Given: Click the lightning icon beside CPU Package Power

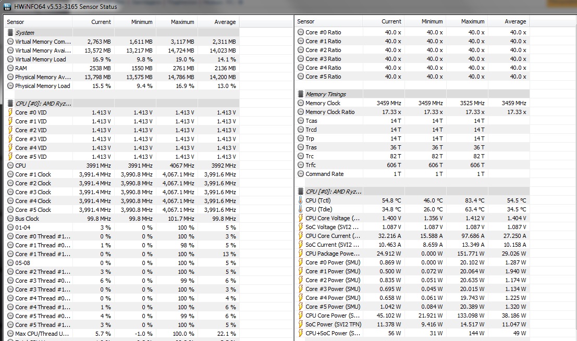Looking at the screenshot, I should tap(301, 254).
